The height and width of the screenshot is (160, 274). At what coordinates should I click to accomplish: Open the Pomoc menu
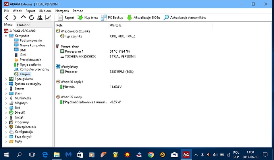pyautogui.click(x=78, y=11)
